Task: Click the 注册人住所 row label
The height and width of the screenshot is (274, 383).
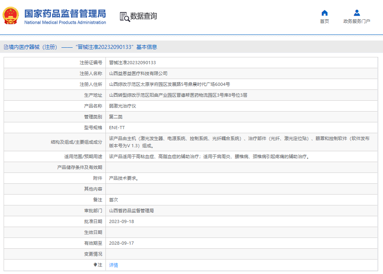Action: (x=91, y=84)
